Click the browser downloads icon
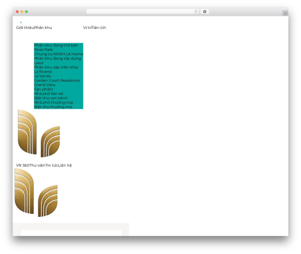This screenshot has height=254, width=301. [x=205, y=12]
